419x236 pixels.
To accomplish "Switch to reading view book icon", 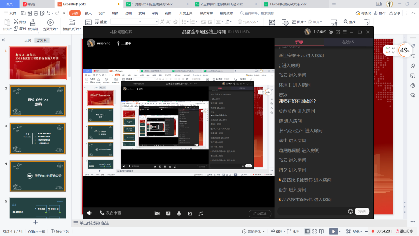I will [321, 231].
